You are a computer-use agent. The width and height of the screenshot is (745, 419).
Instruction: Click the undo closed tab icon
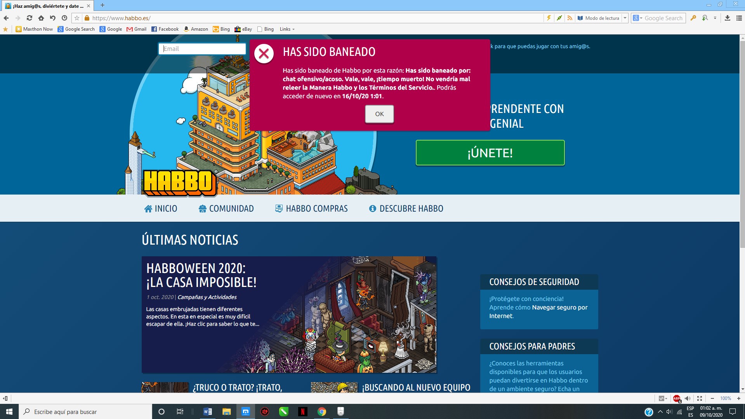(x=53, y=18)
